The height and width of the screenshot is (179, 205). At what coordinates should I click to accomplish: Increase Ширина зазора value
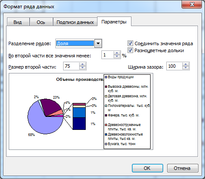tap(186, 64)
